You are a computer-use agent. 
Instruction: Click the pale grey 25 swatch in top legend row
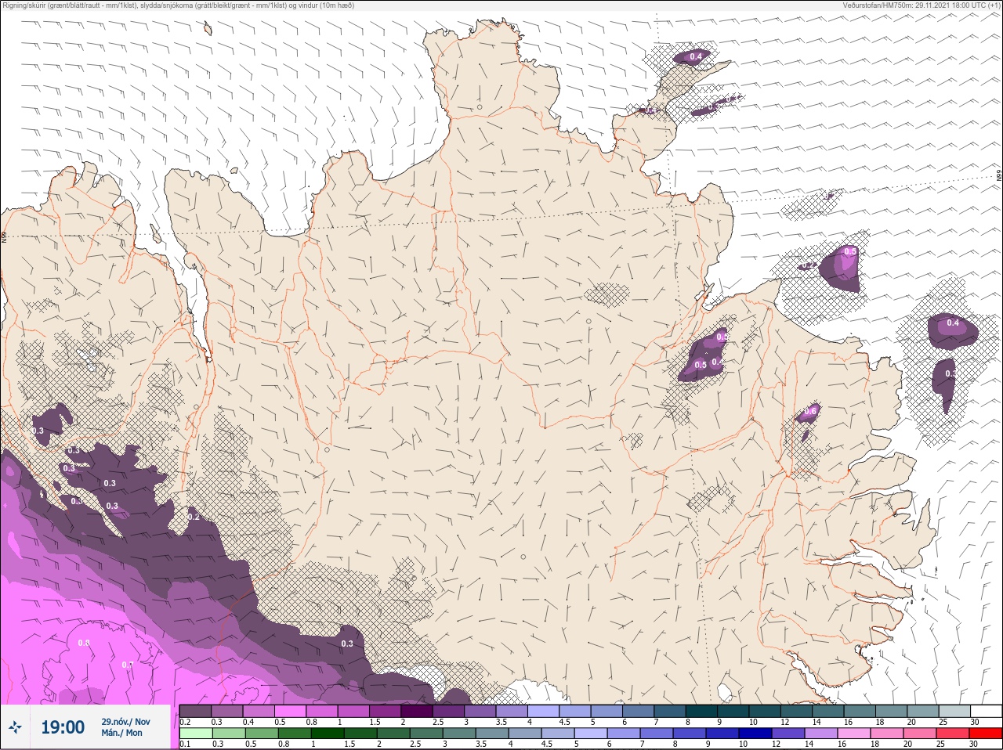(x=954, y=711)
